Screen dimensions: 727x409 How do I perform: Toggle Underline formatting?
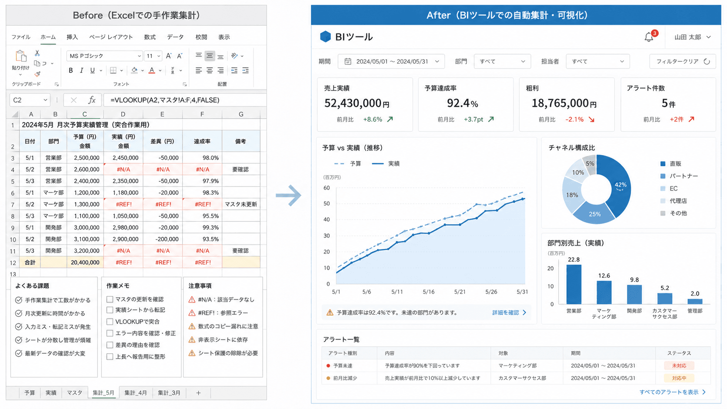[x=92, y=70]
